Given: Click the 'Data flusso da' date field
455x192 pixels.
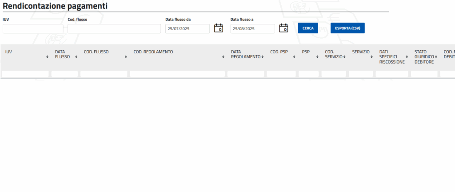Looking at the screenshot, I should coord(187,28).
